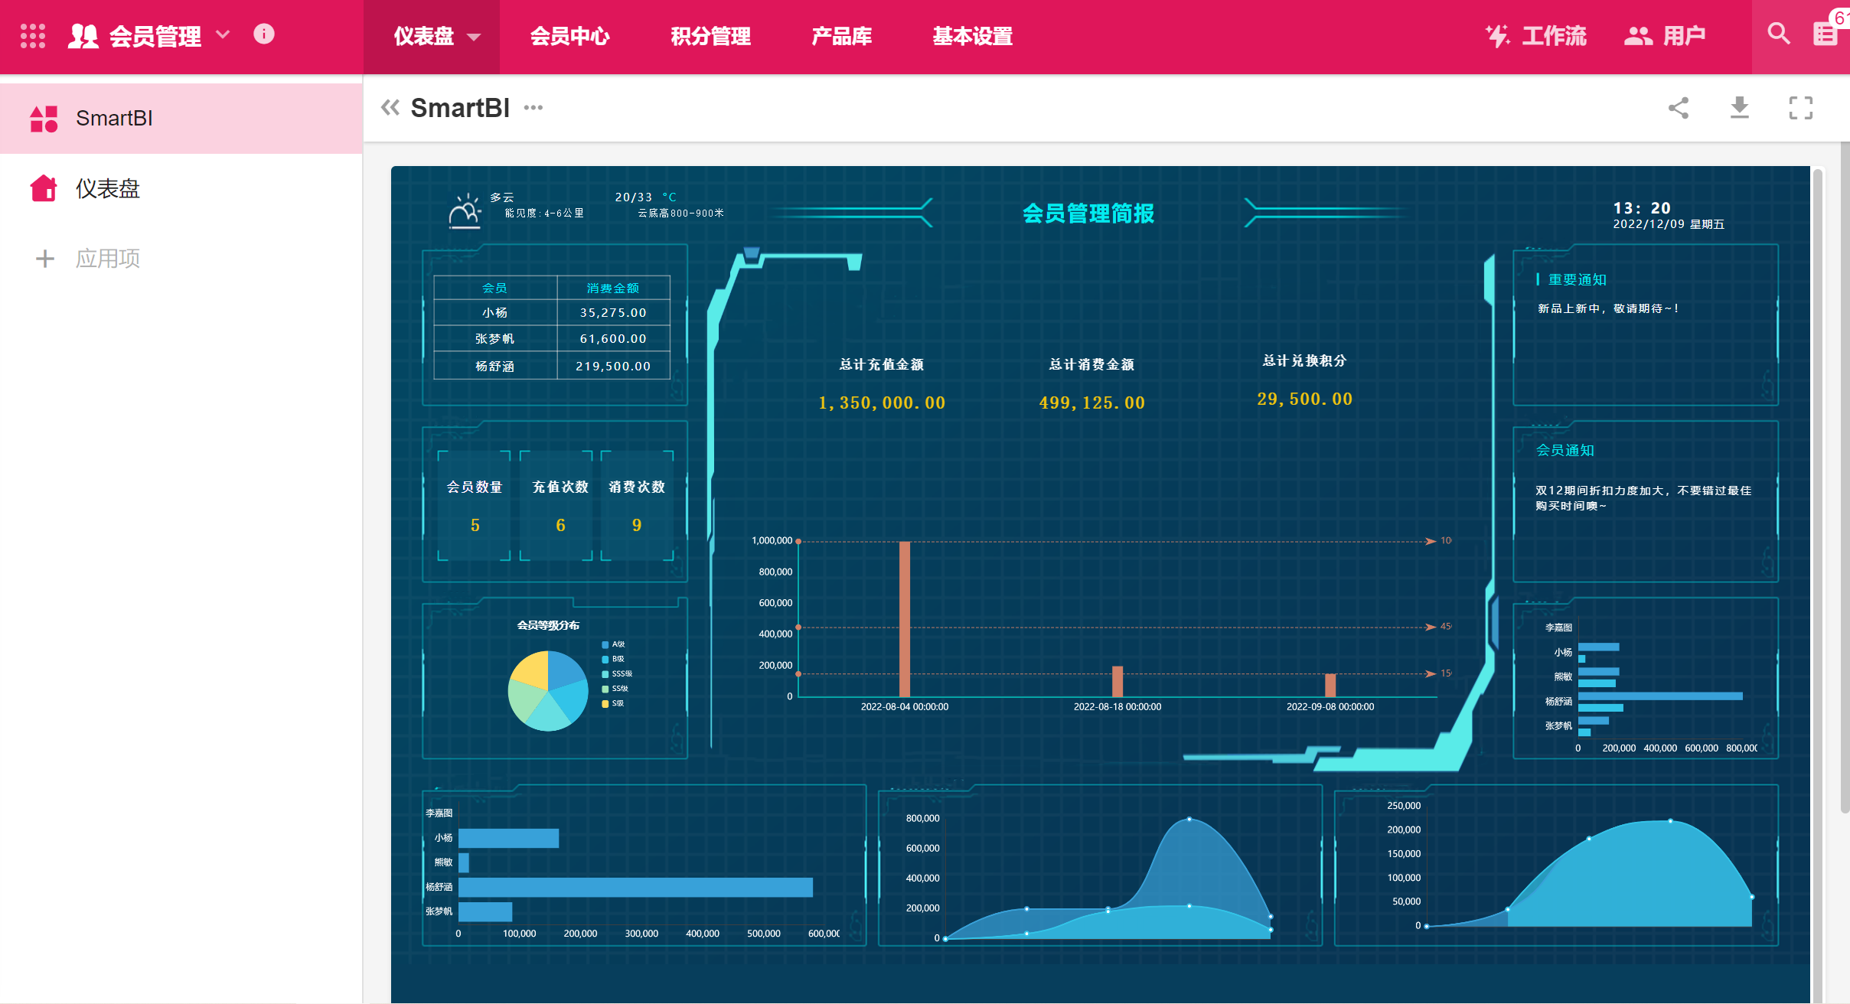This screenshot has height=1004, width=1850.
Task: Click the home icon beside 仪表盘
Action: pos(44,188)
